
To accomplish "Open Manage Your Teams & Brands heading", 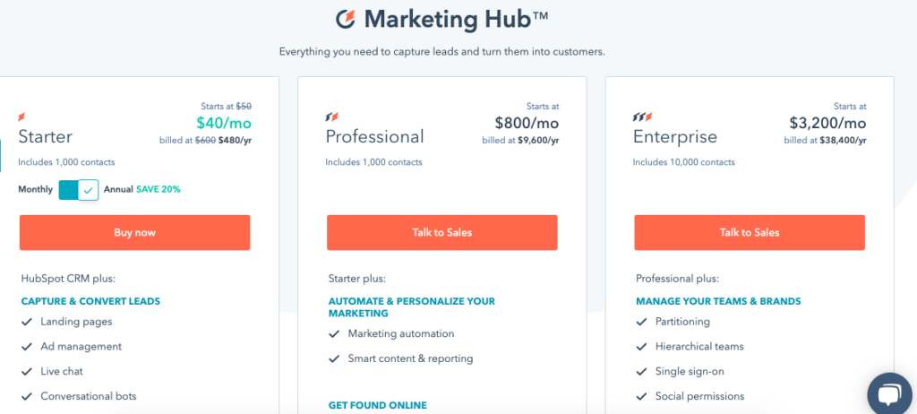I will pyautogui.click(x=719, y=302).
